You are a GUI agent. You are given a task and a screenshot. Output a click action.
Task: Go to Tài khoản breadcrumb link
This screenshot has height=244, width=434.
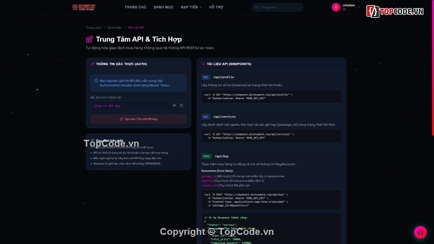tap(114, 28)
